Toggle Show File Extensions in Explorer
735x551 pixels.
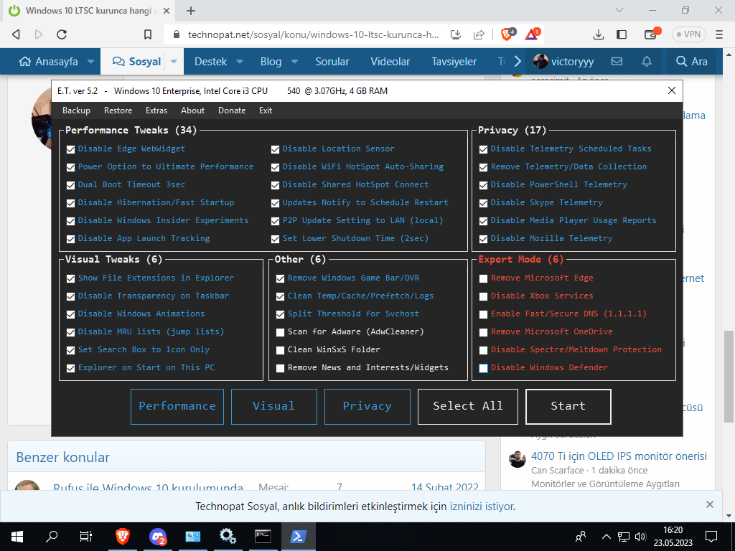(71, 279)
